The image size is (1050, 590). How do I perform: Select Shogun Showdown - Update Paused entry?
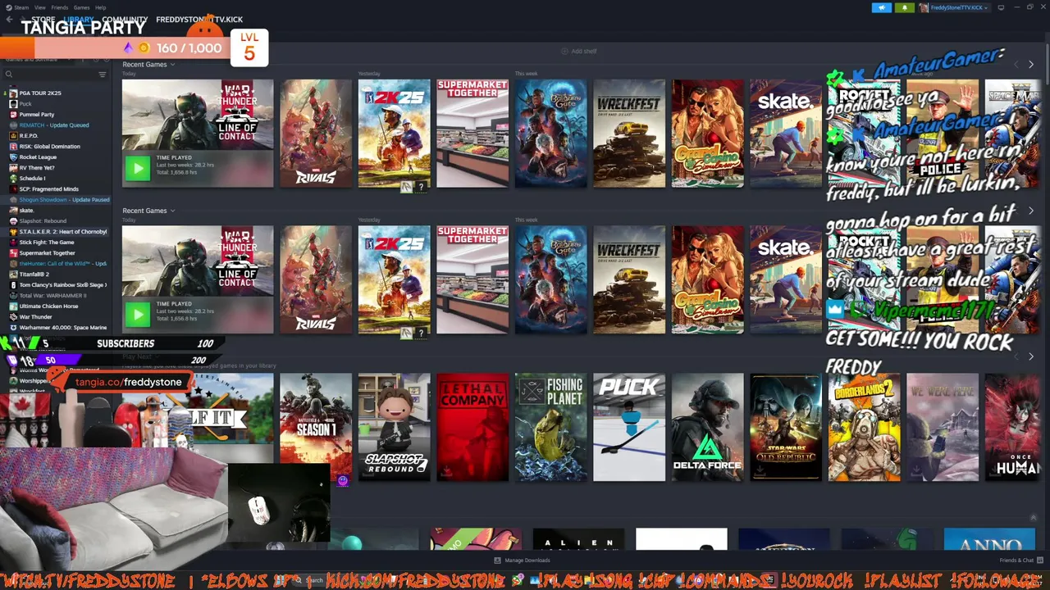(x=64, y=200)
